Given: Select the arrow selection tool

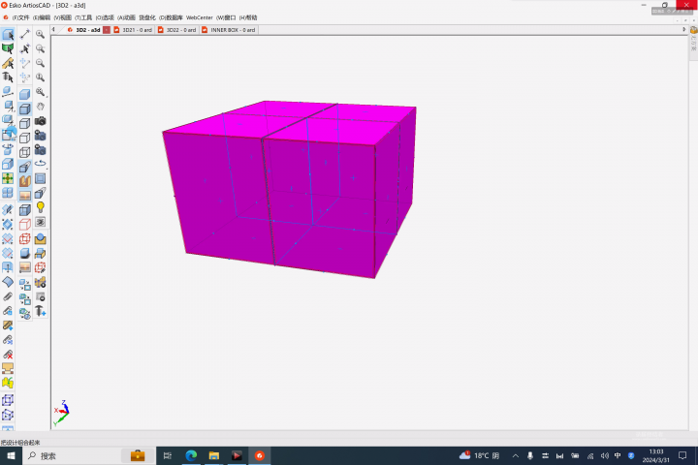Looking at the screenshot, I should tap(8, 35).
